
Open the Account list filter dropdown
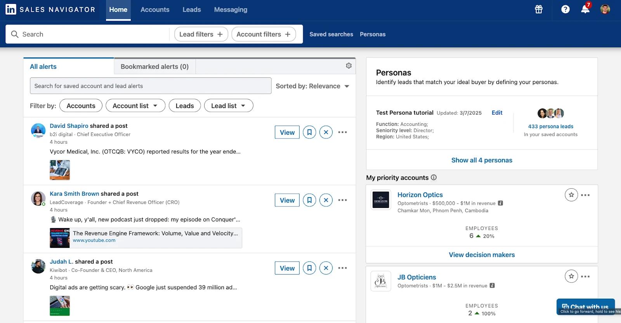pyautogui.click(x=135, y=106)
